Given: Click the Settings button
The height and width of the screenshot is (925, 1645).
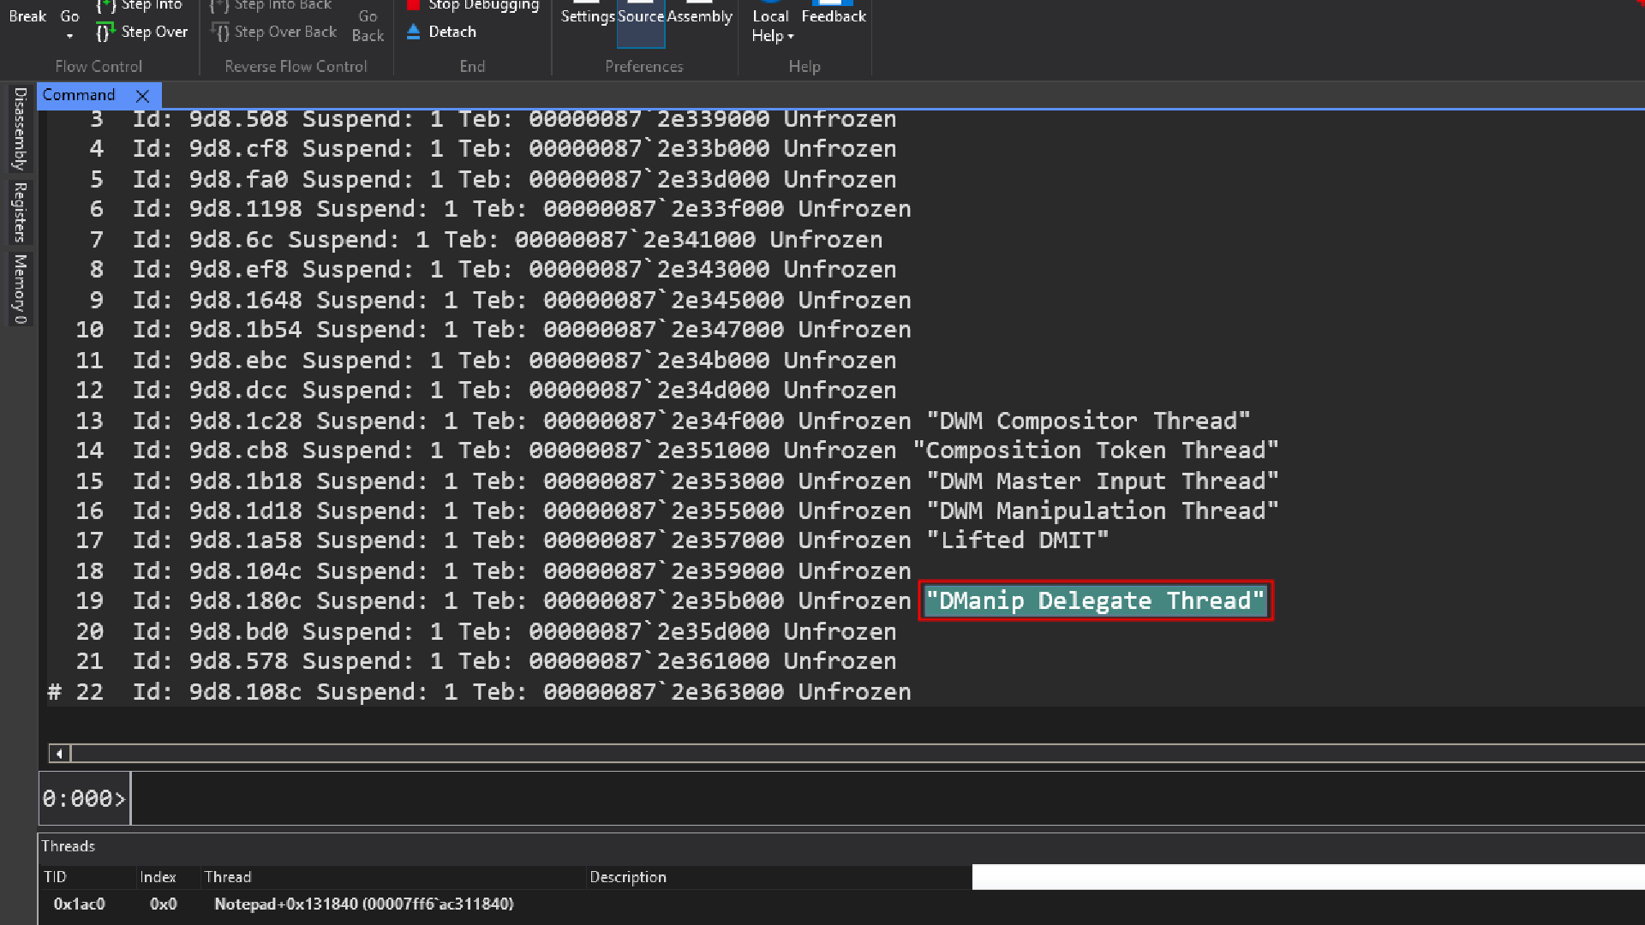Looking at the screenshot, I should point(588,15).
